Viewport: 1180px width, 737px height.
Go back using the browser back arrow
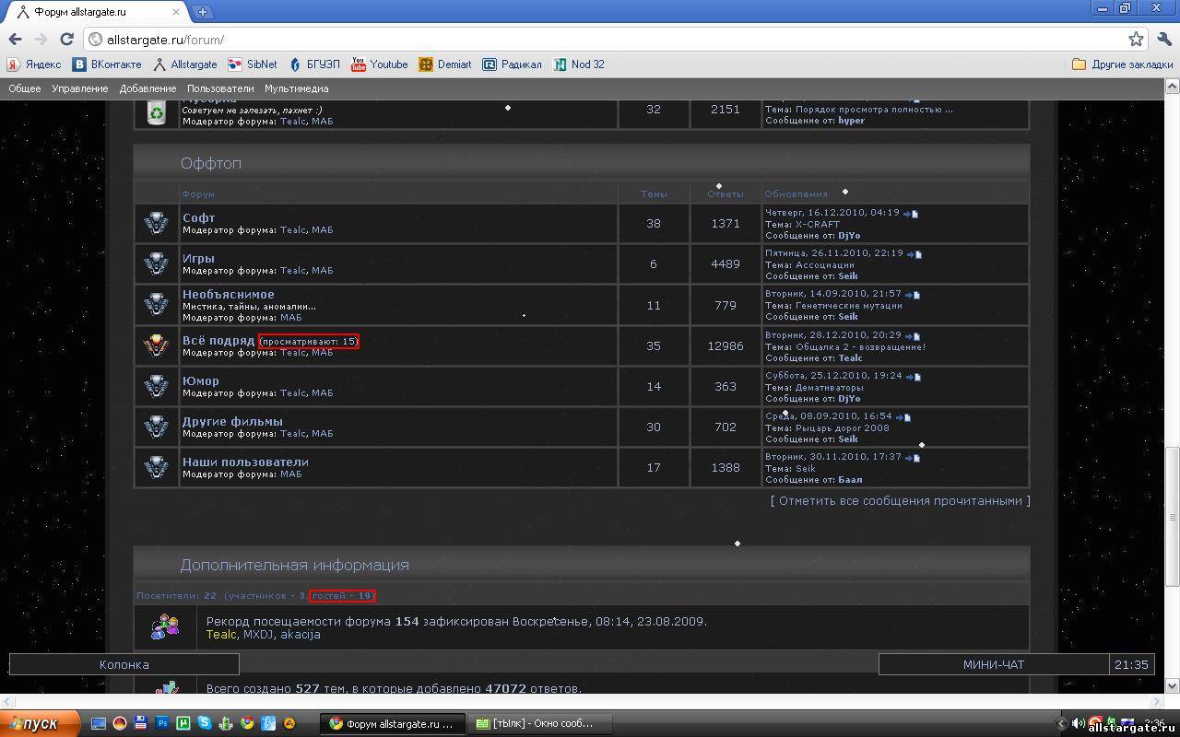tap(15, 39)
